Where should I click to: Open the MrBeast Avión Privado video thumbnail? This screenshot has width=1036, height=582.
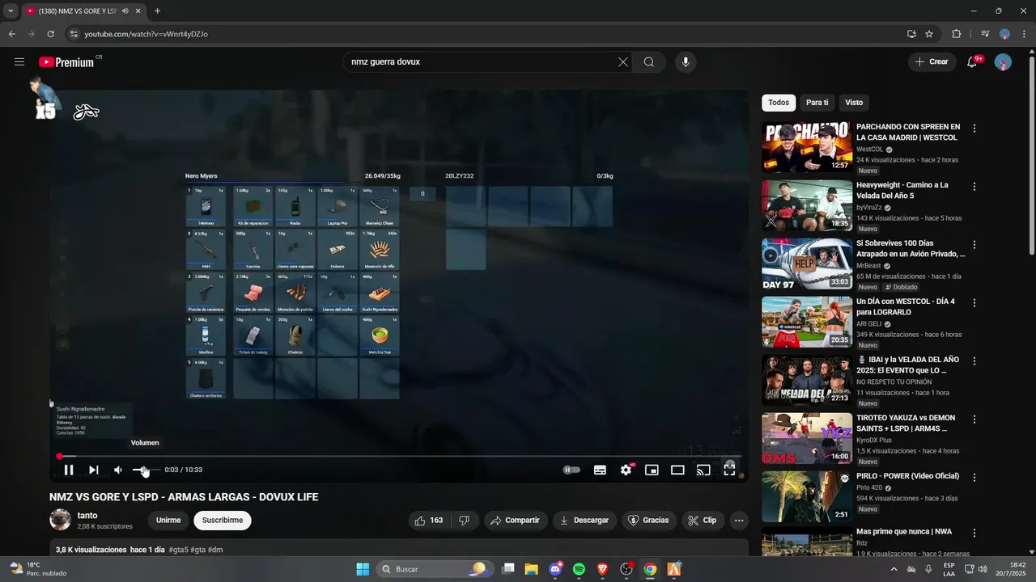(806, 264)
